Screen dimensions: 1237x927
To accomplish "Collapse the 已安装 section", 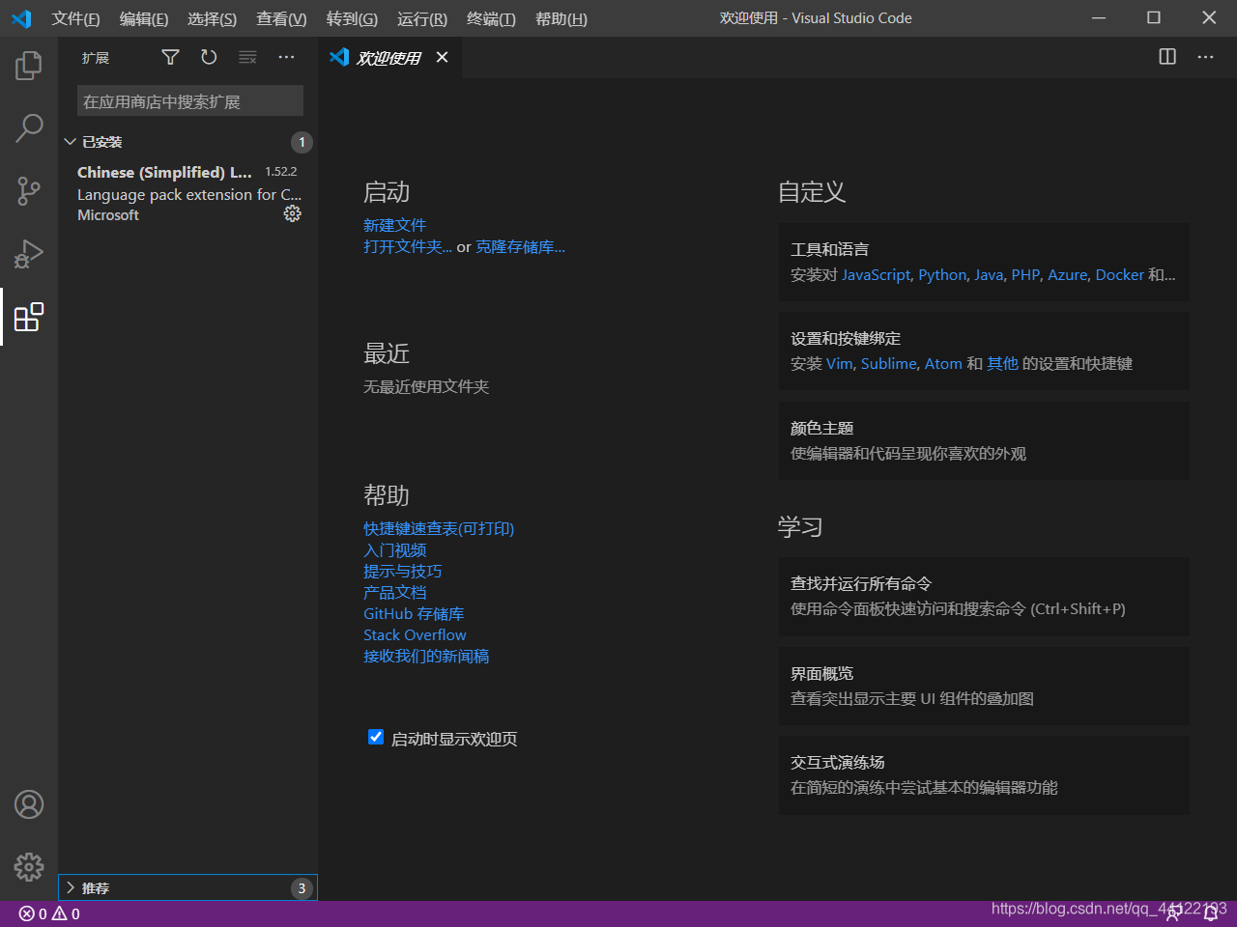I will (187, 142).
